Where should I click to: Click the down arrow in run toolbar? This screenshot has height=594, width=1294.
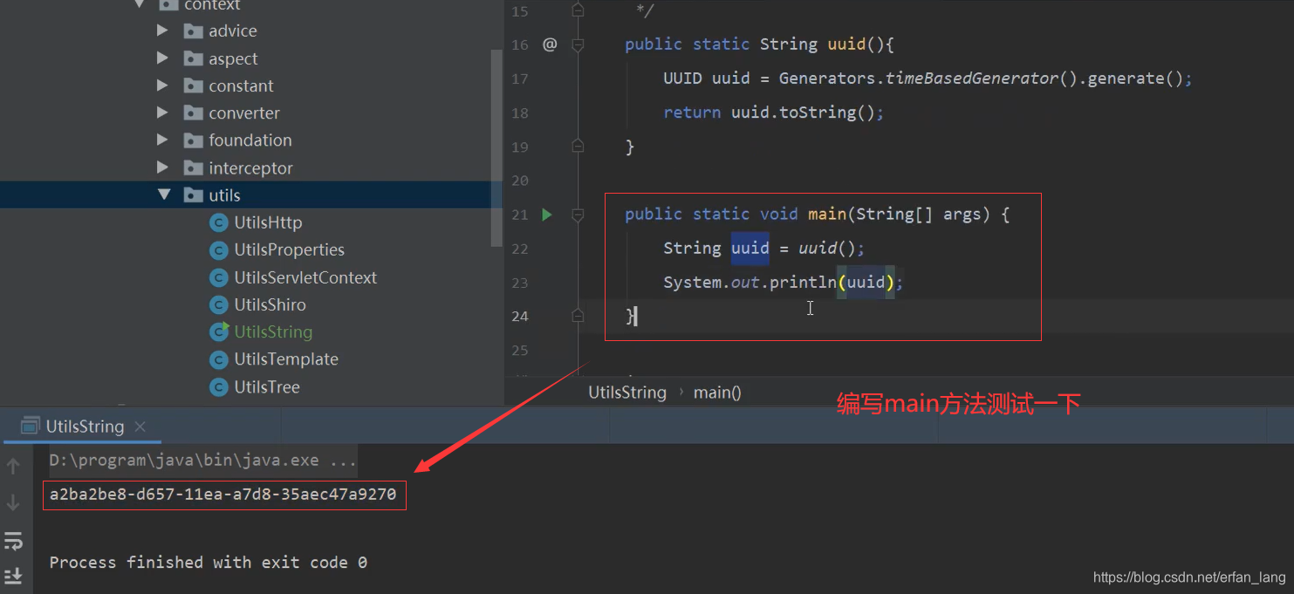point(13,502)
